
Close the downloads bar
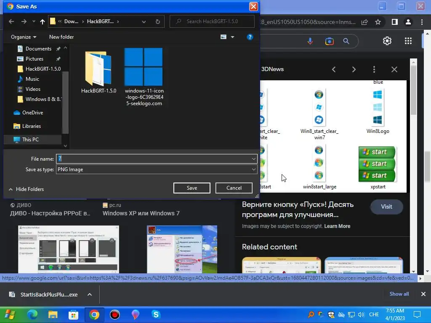tap(423, 294)
